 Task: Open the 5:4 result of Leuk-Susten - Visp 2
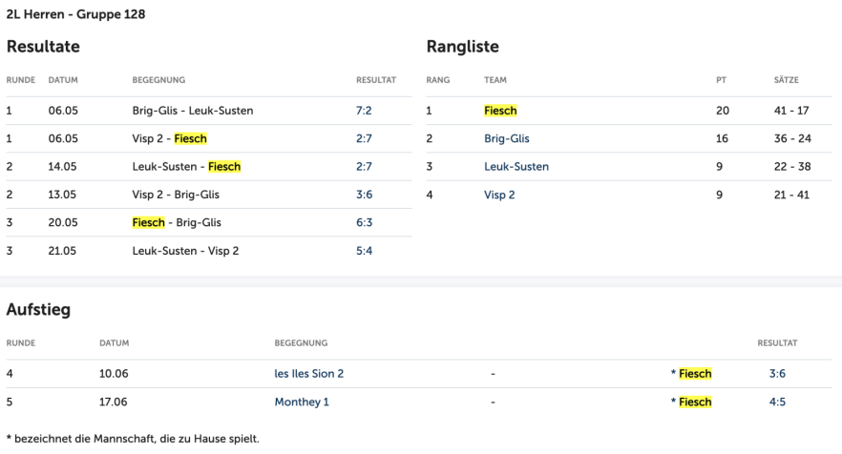tap(363, 250)
